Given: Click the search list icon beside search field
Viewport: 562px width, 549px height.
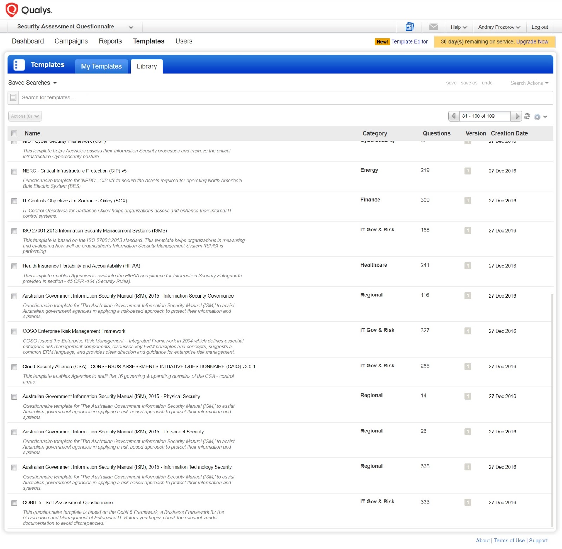Looking at the screenshot, I should [13, 98].
